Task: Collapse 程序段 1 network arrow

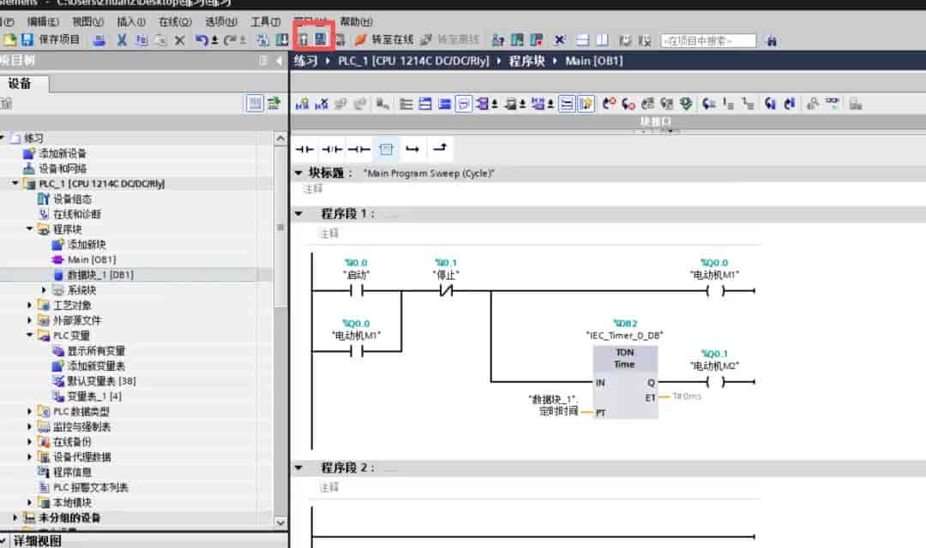Action: 299,213
